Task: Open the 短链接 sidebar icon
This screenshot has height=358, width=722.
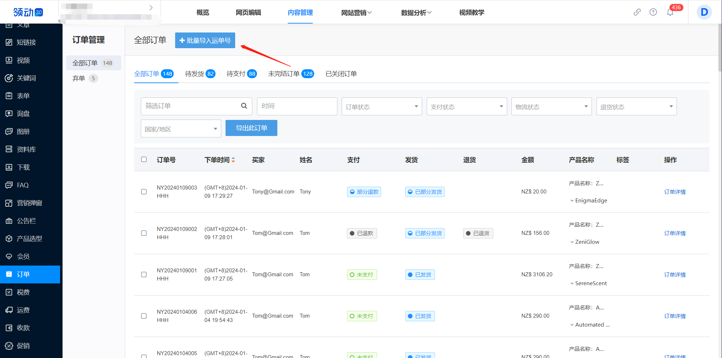Action: 9,42
